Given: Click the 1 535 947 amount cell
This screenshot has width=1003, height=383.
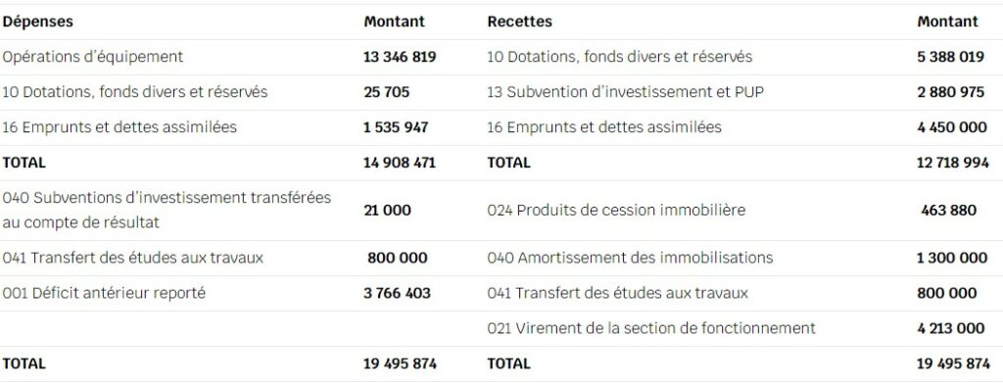Looking at the screenshot, I should (x=396, y=127).
